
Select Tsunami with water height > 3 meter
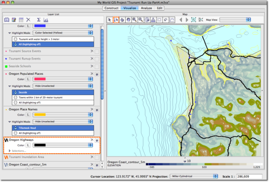tap(53, 39)
